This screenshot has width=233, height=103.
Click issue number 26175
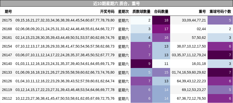click(x=7, y=20)
